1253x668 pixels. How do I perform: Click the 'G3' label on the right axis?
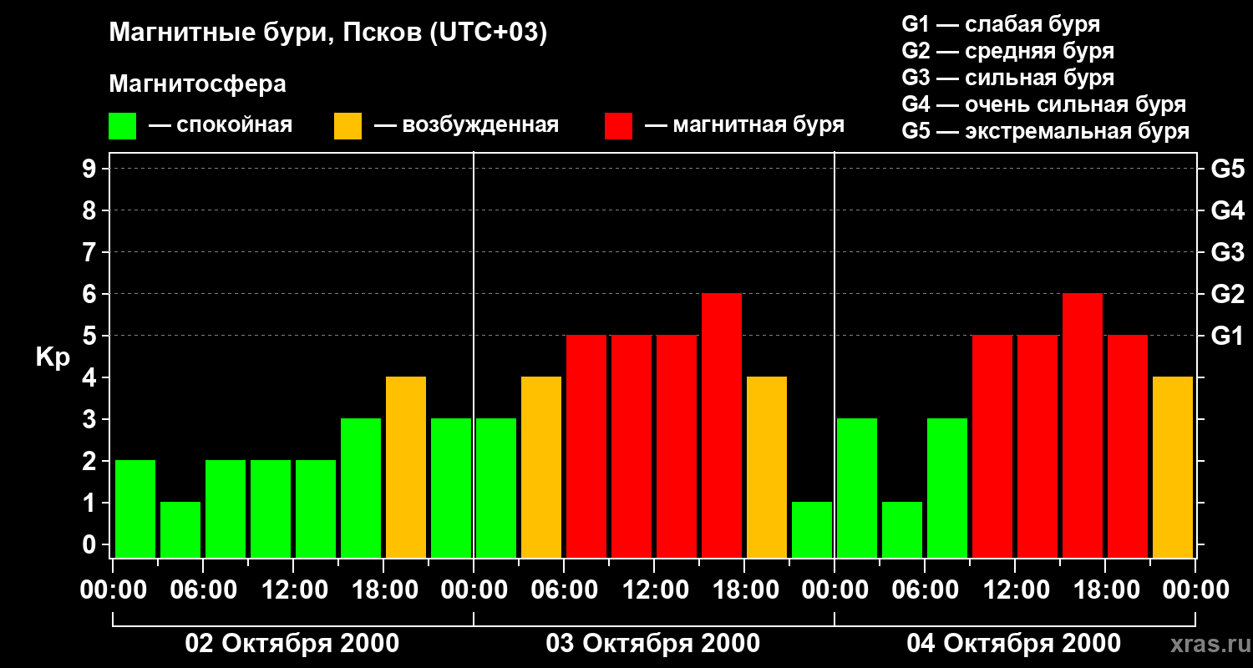(1228, 252)
